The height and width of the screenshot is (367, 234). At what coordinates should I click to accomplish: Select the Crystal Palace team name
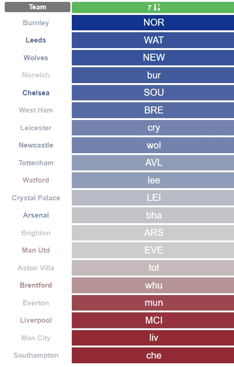coord(36,198)
